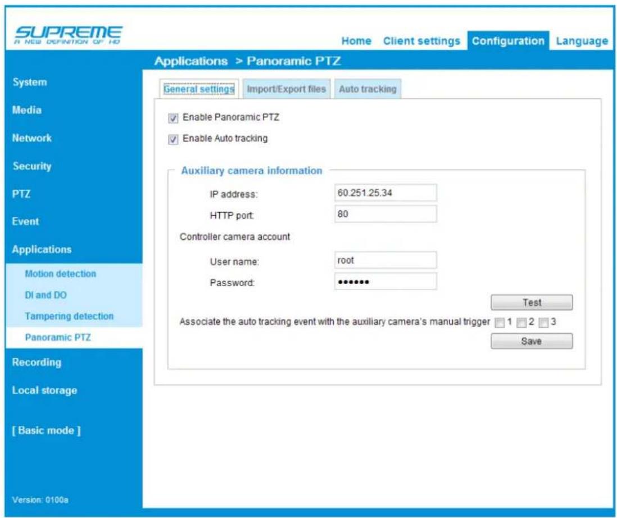The image size is (617, 518).
Task: Click the User name: label
Action: pyautogui.click(x=234, y=262)
